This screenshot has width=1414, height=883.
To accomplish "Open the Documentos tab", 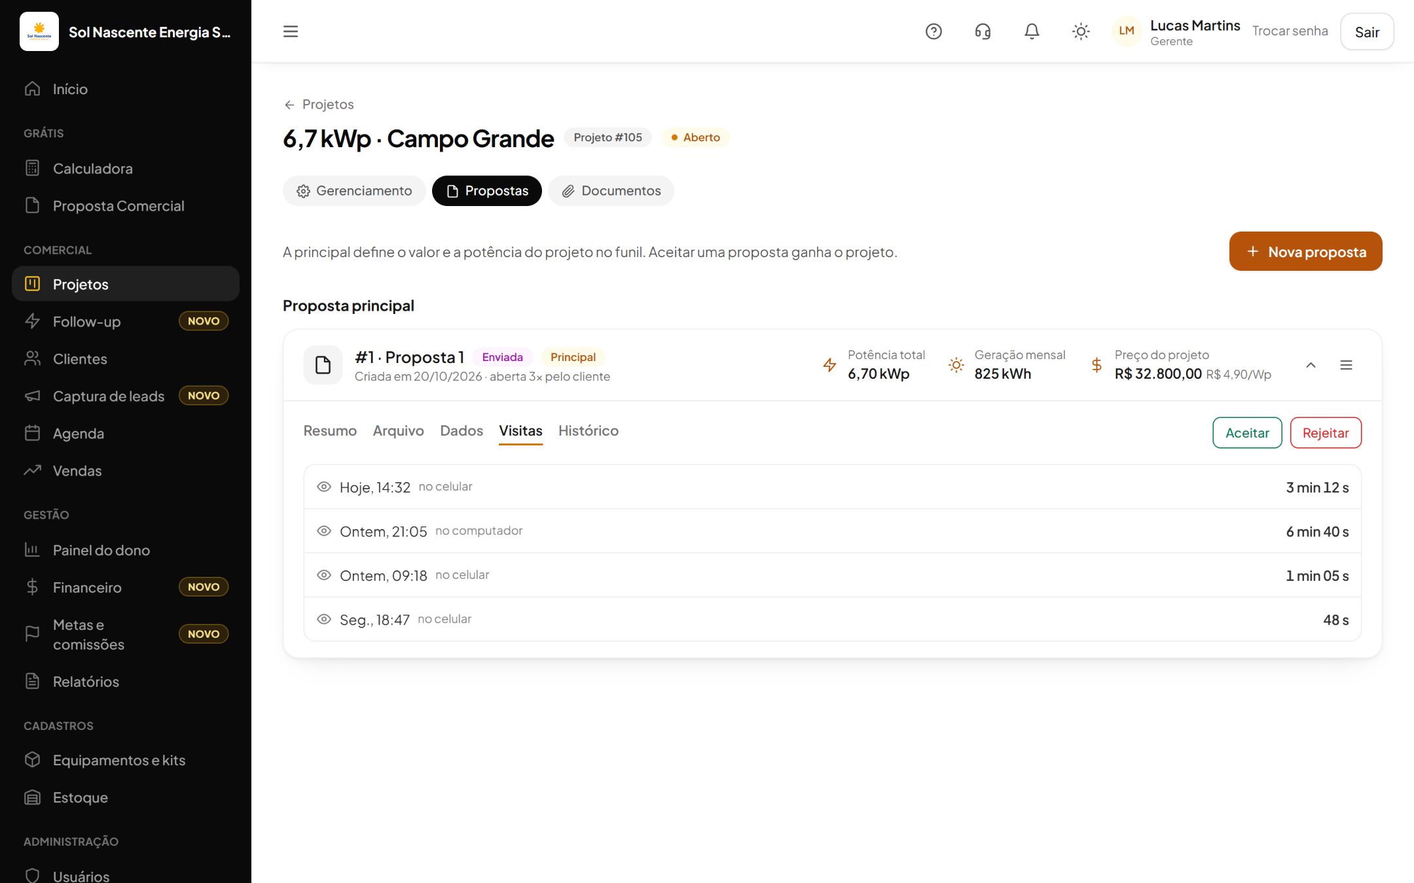I will click(x=611, y=191).
